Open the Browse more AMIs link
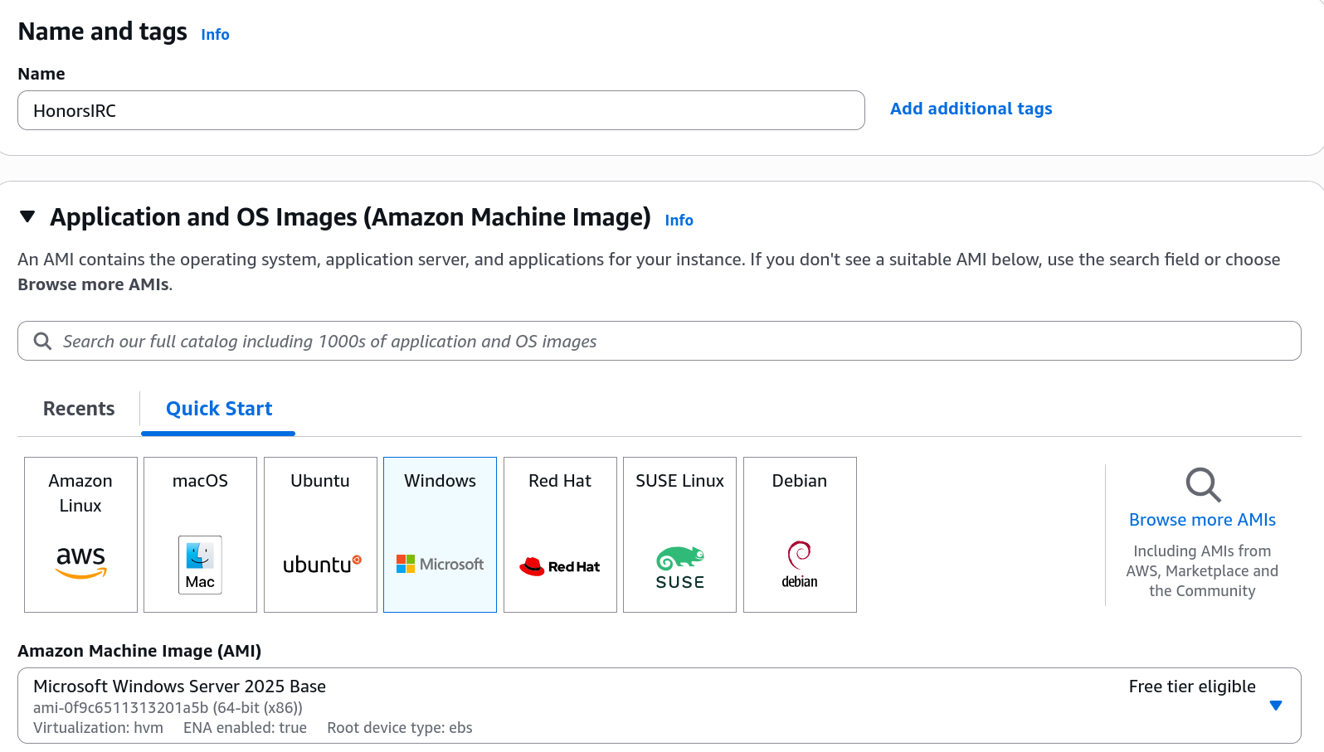Screen dimensions: 1324x752 1202,520
